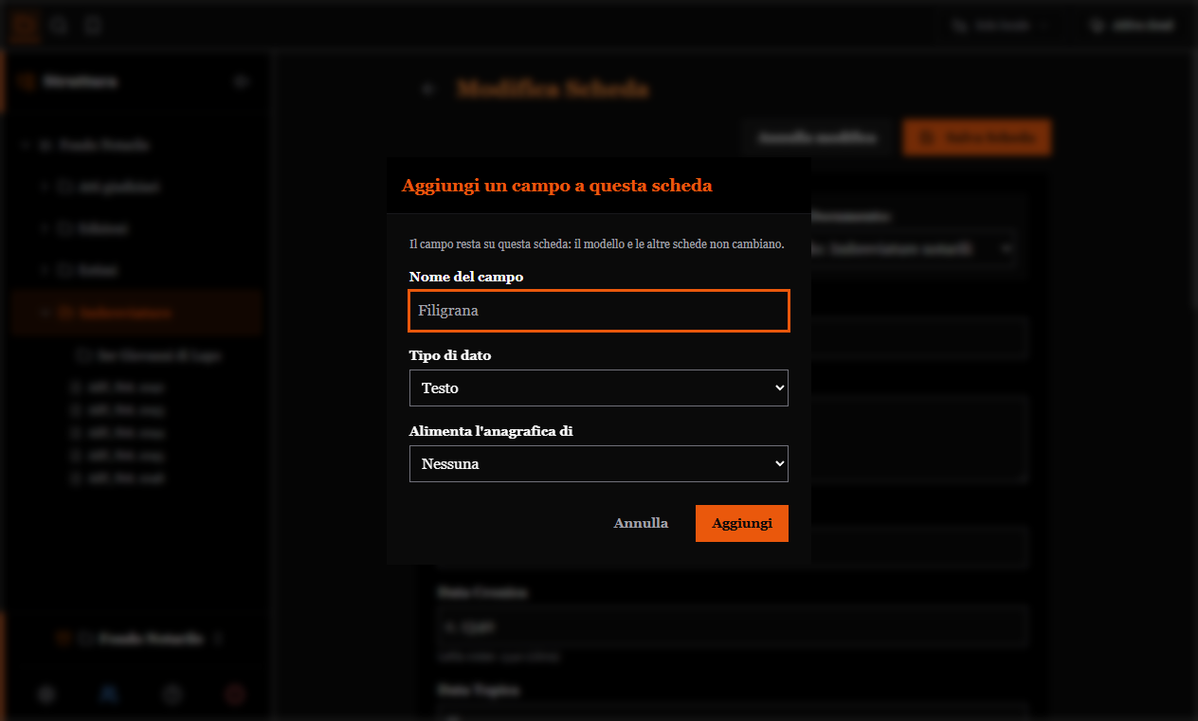Click the search icon in top bar

[x=60, y=26]
